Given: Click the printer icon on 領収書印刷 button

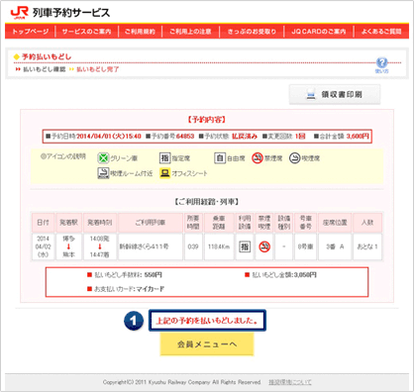Looking at the screenshot, I should coord(311,95).
